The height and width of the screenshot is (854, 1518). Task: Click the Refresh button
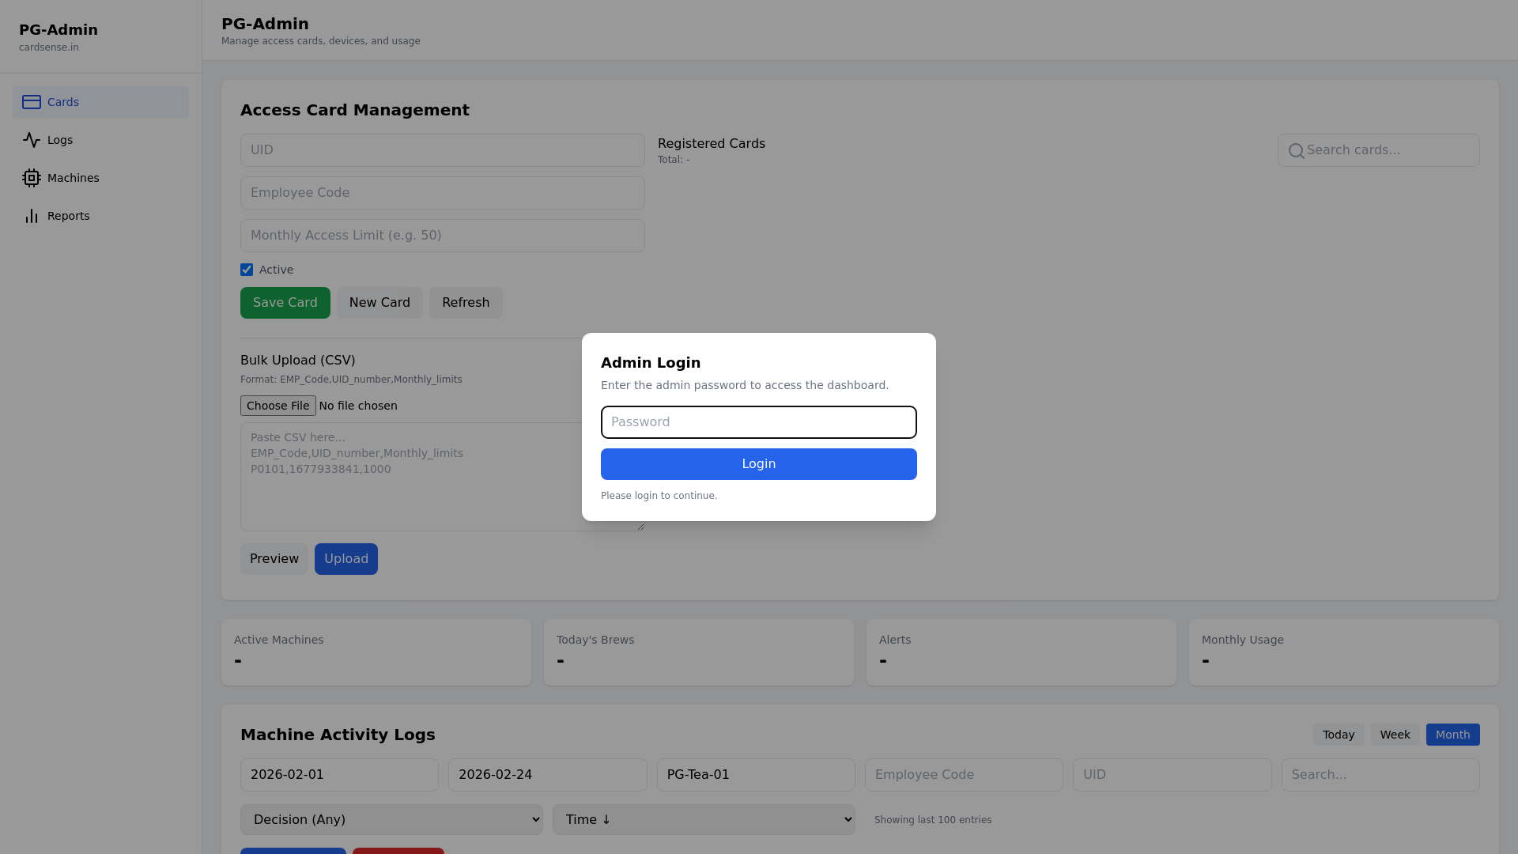click(466, 303)
